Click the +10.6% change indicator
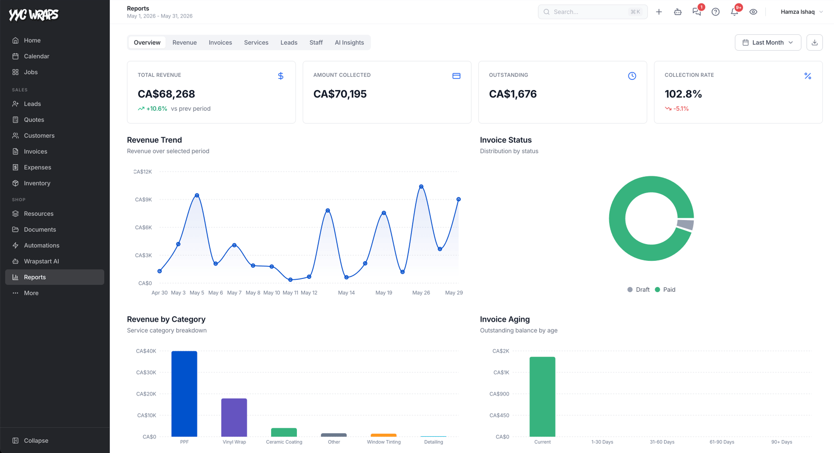834x453 pixels. (x=153, y=109)
